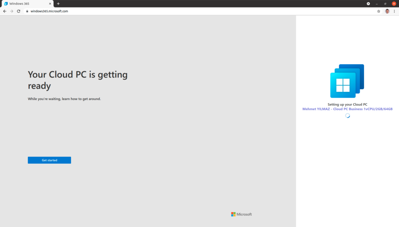The image size is (399, 227).
Task: Click the Windows 365 Cloud PC logo
Action: (347, 81)
